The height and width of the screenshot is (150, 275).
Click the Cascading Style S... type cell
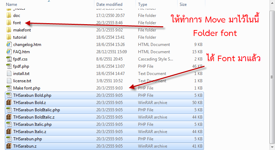[x=155, y=59]
